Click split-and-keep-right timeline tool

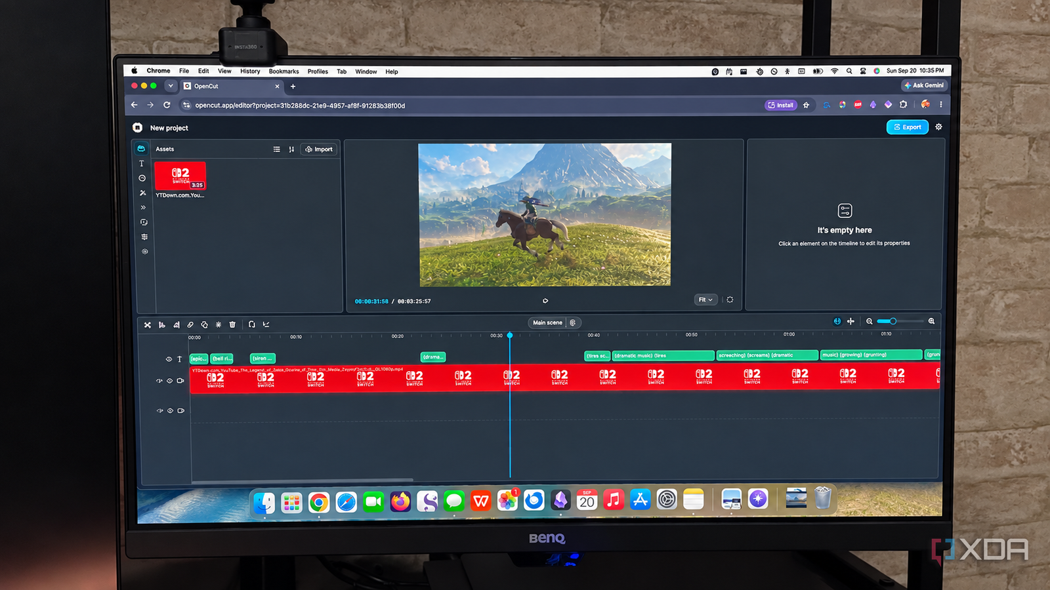tap(176, 324)
